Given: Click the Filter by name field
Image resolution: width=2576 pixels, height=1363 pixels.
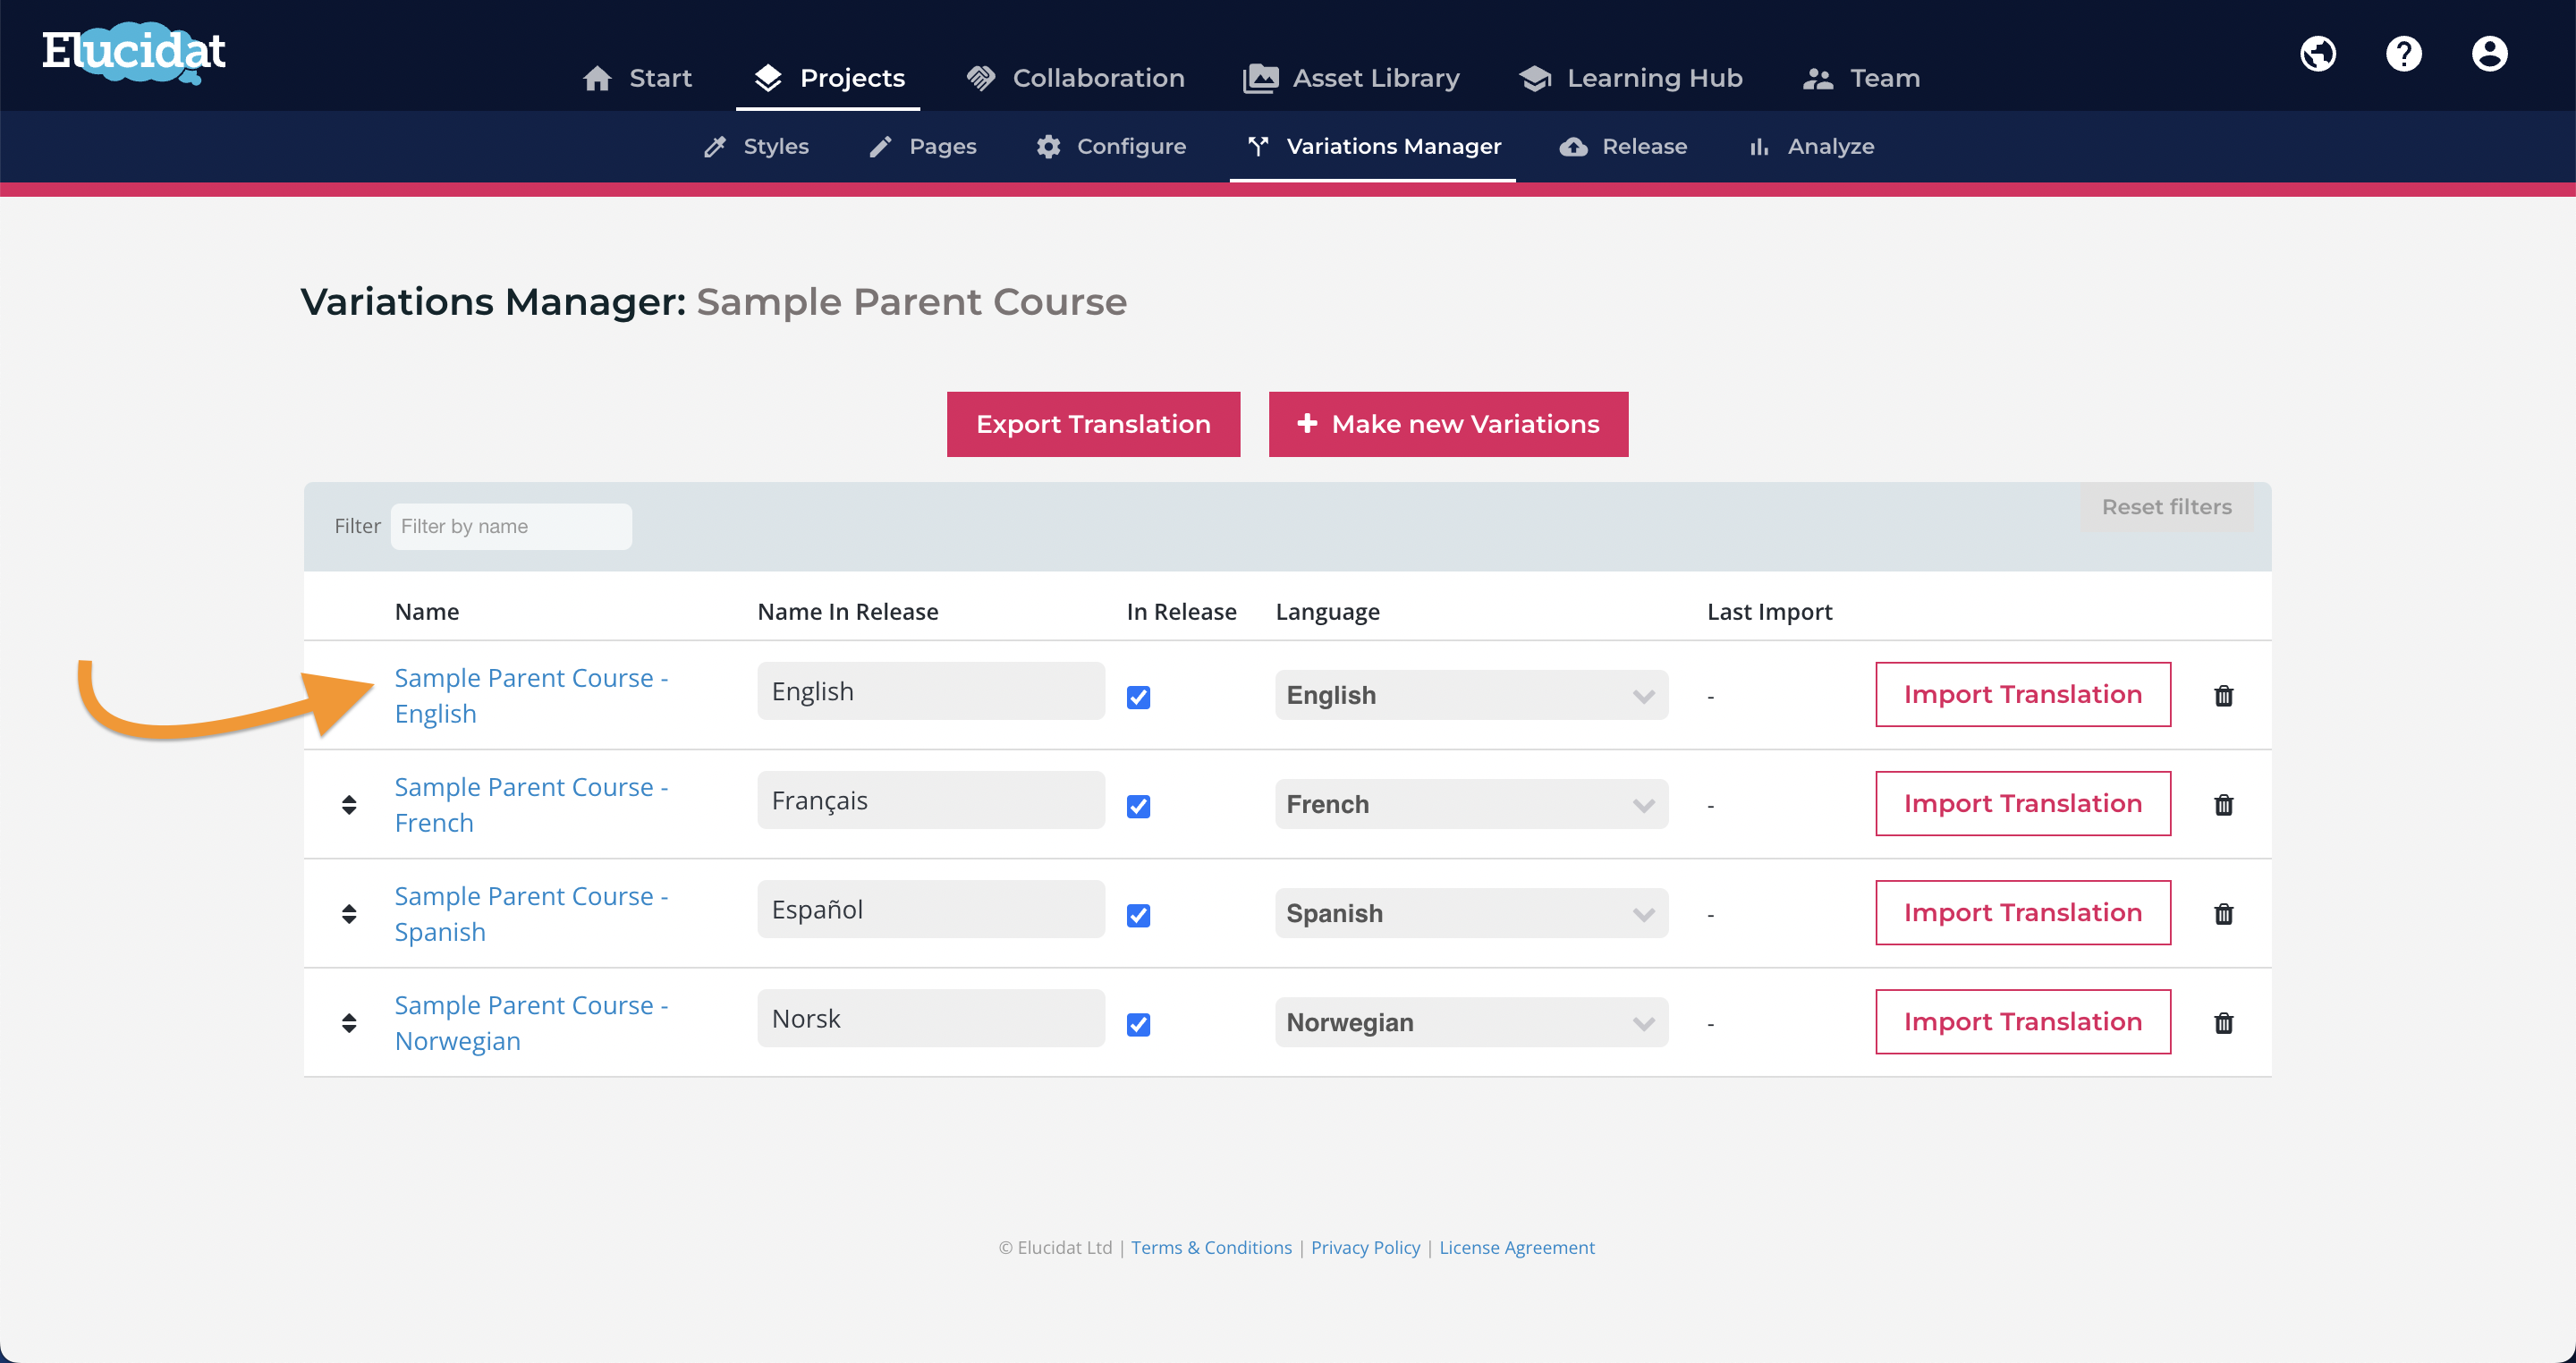Looking at the screenshot, I should pyautogui.click(x=511, y=526).
